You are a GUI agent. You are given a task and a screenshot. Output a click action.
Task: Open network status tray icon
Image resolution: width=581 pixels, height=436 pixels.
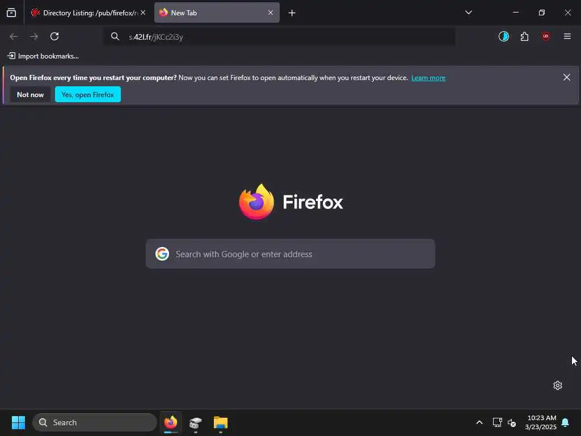pos(497,422)
